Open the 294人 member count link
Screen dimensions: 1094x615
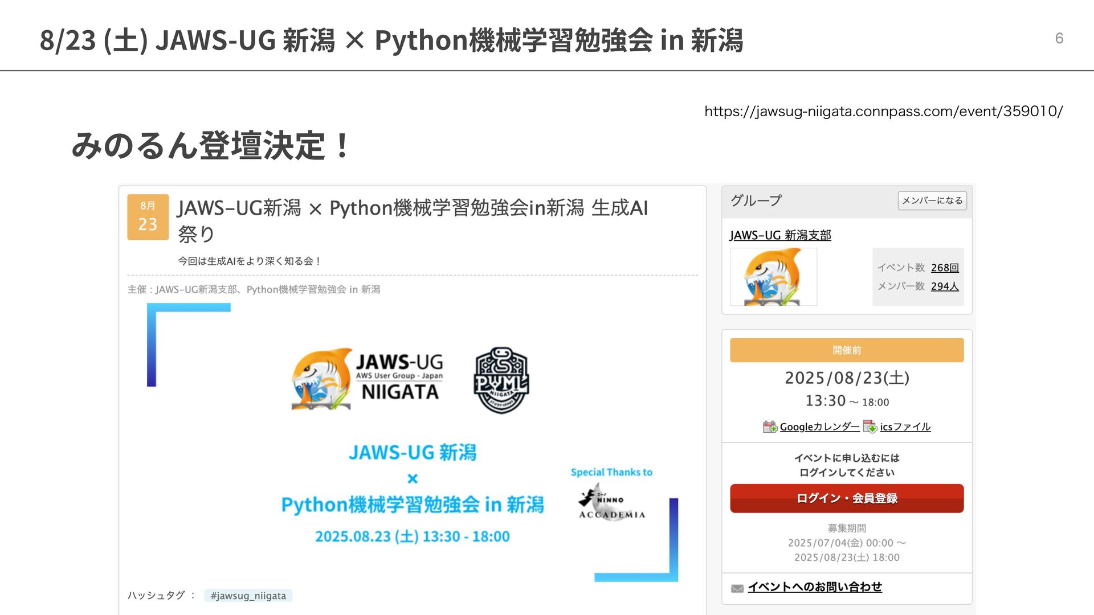point(945,286)
